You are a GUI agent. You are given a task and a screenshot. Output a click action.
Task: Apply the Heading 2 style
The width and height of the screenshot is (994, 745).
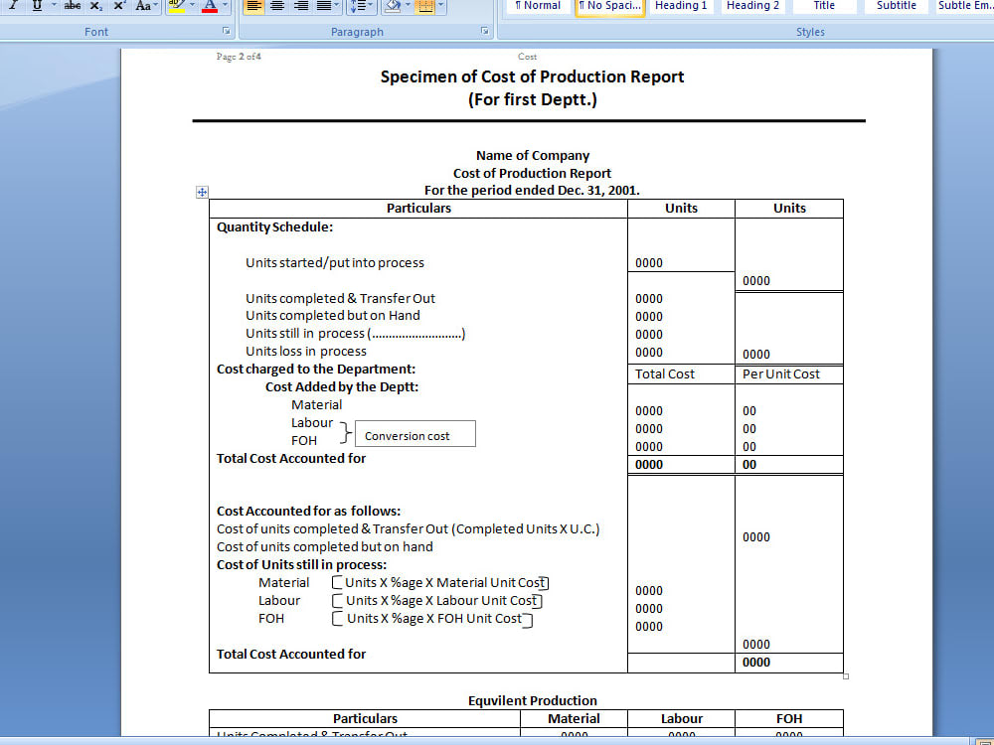tap(752, 6)
